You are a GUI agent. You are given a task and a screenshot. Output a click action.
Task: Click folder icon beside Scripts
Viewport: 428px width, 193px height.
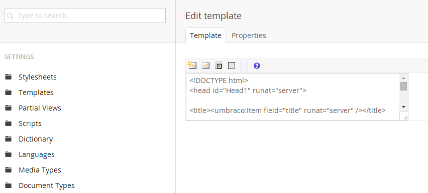pyautogui.click(x=9, y=123)
